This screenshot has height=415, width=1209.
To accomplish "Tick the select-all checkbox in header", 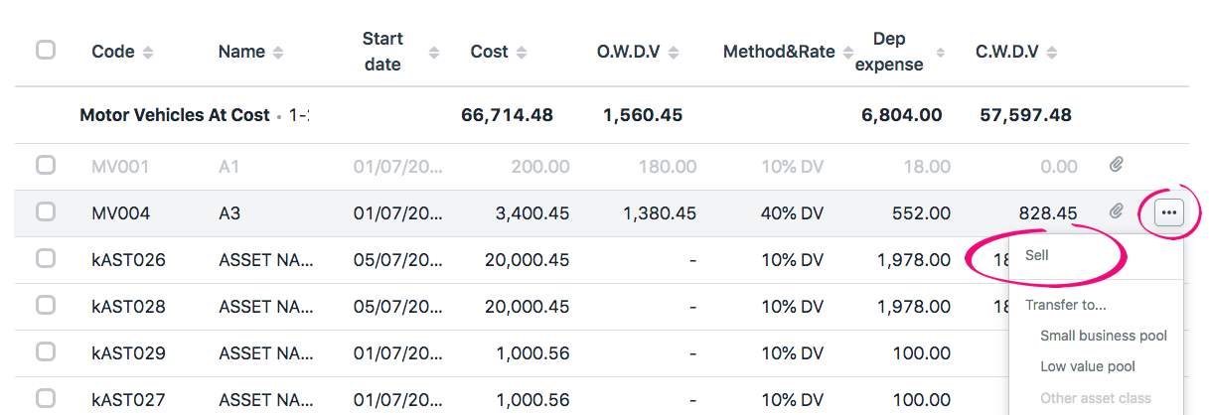I will point(46,50).
